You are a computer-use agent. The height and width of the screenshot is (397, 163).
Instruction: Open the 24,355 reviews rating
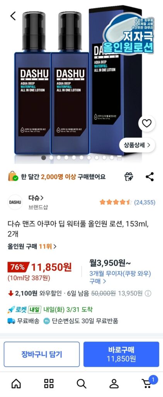[x=127, y=202]
